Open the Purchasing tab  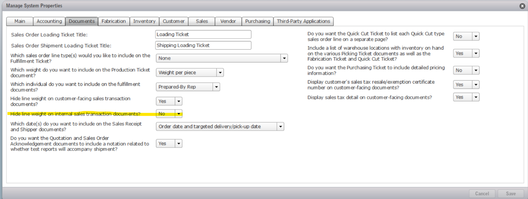(257, 21)
